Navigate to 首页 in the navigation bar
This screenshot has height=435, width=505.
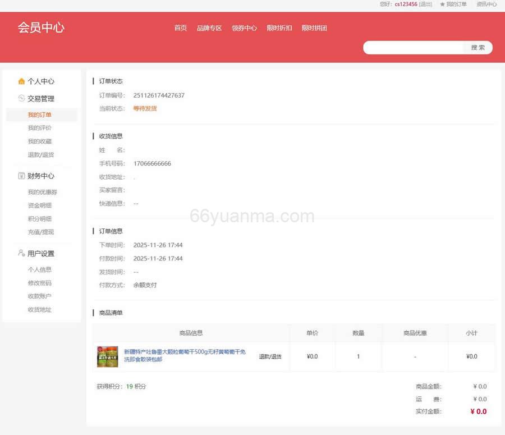tap(180, 28)
